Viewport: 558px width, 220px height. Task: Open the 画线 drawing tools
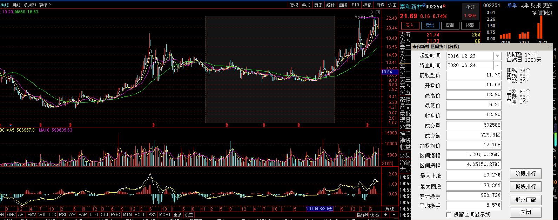pyautogui.click(x=343, y=5)
